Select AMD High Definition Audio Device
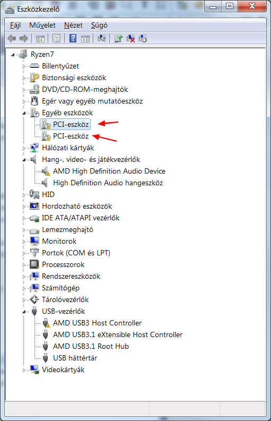Image resolution: width=271 pixels, height=421 pixels. (109, 171)
